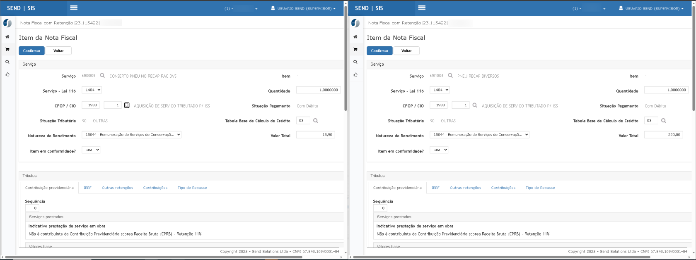This screenshot has height=260, width=696.
Task: Search service next to code 65000005
Action: [x=102, y=76]
